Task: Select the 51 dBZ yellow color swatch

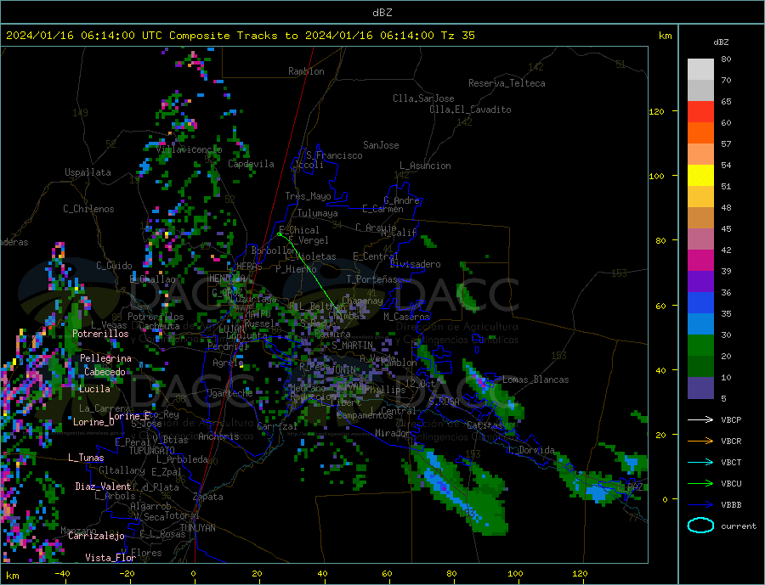Action: pos(700,176)
